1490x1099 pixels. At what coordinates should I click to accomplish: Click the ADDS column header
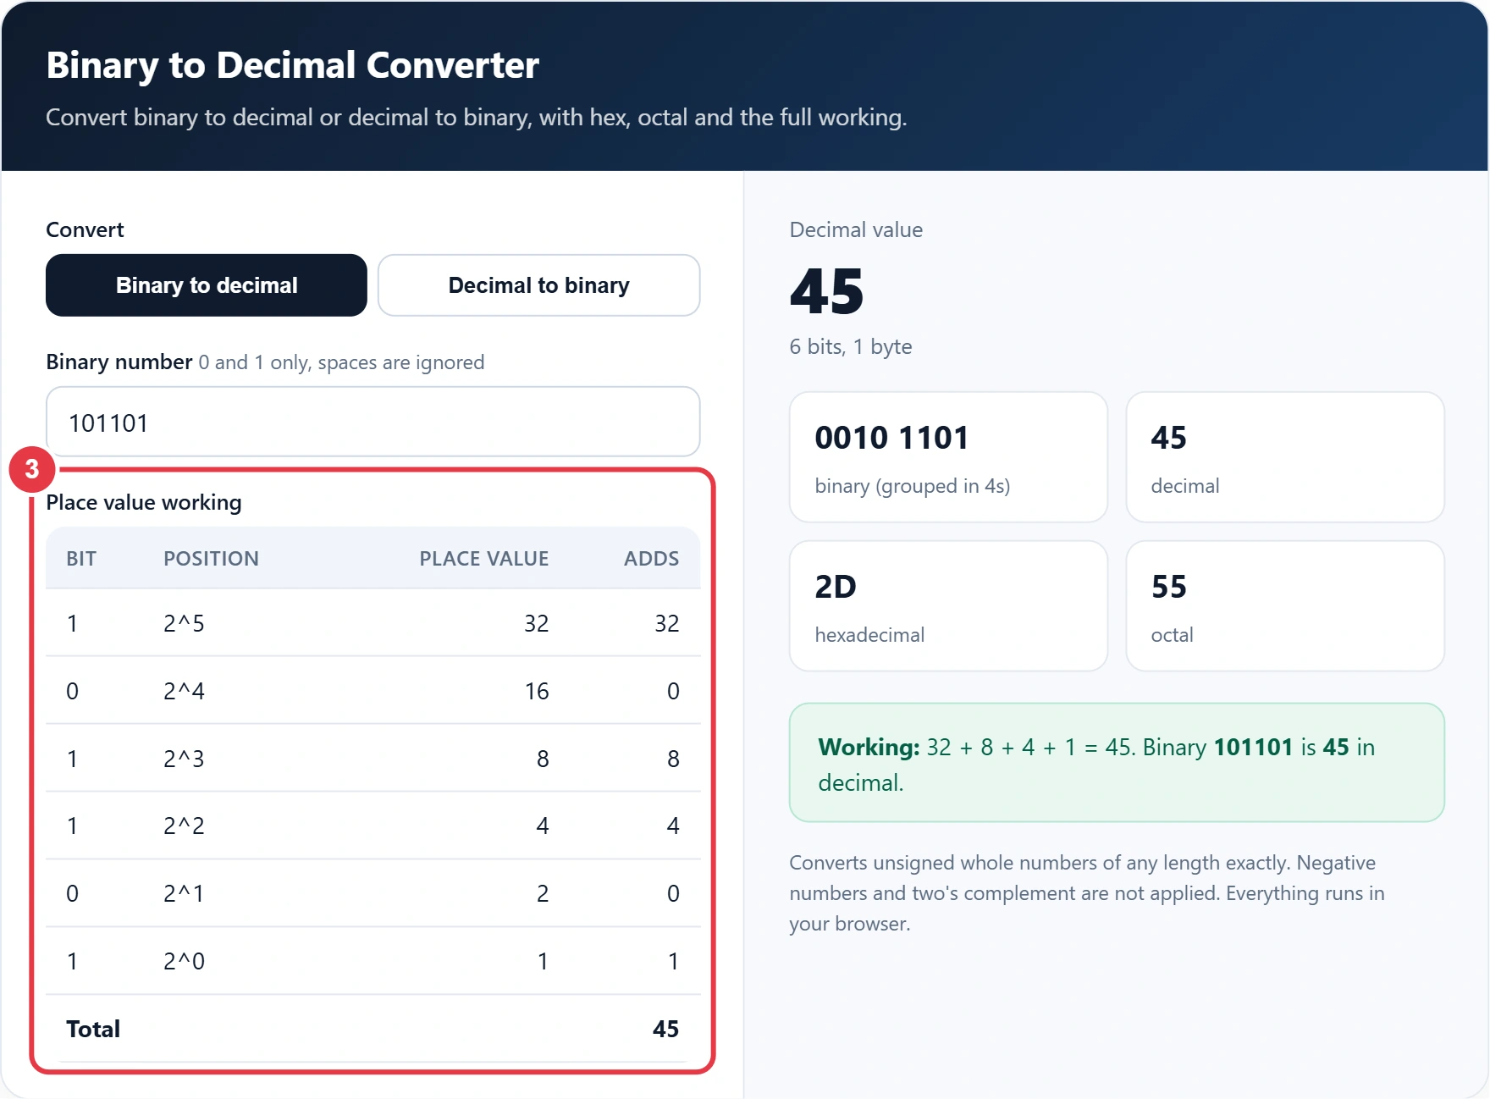tap(652, 559)
